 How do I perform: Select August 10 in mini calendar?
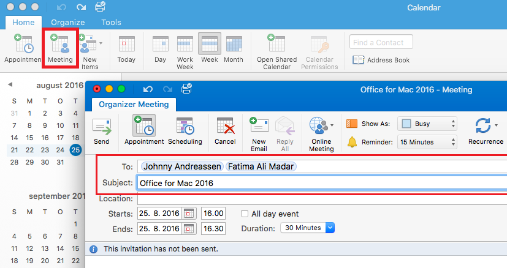pyautogui.click(x=60, y=125)
